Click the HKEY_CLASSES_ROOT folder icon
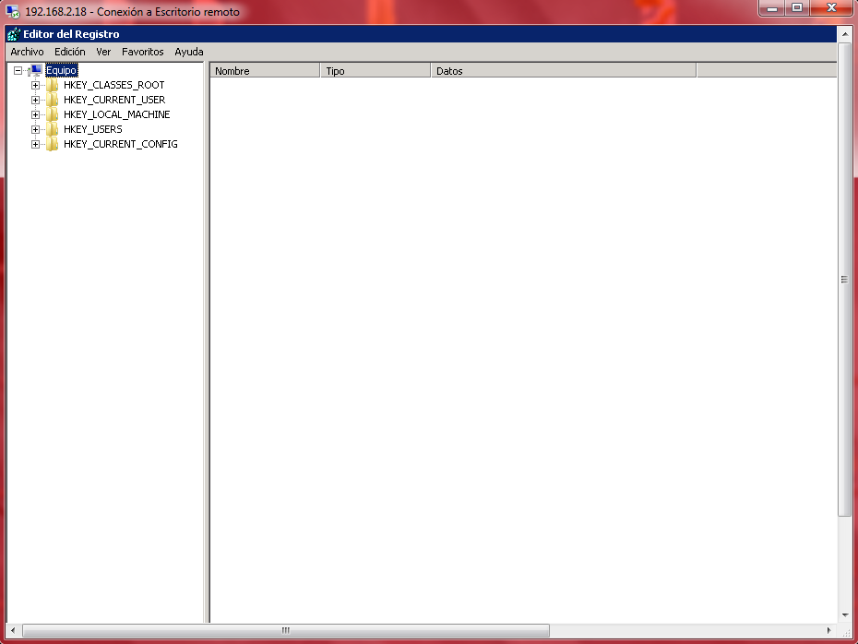858x644 pixels. point(53,85)
